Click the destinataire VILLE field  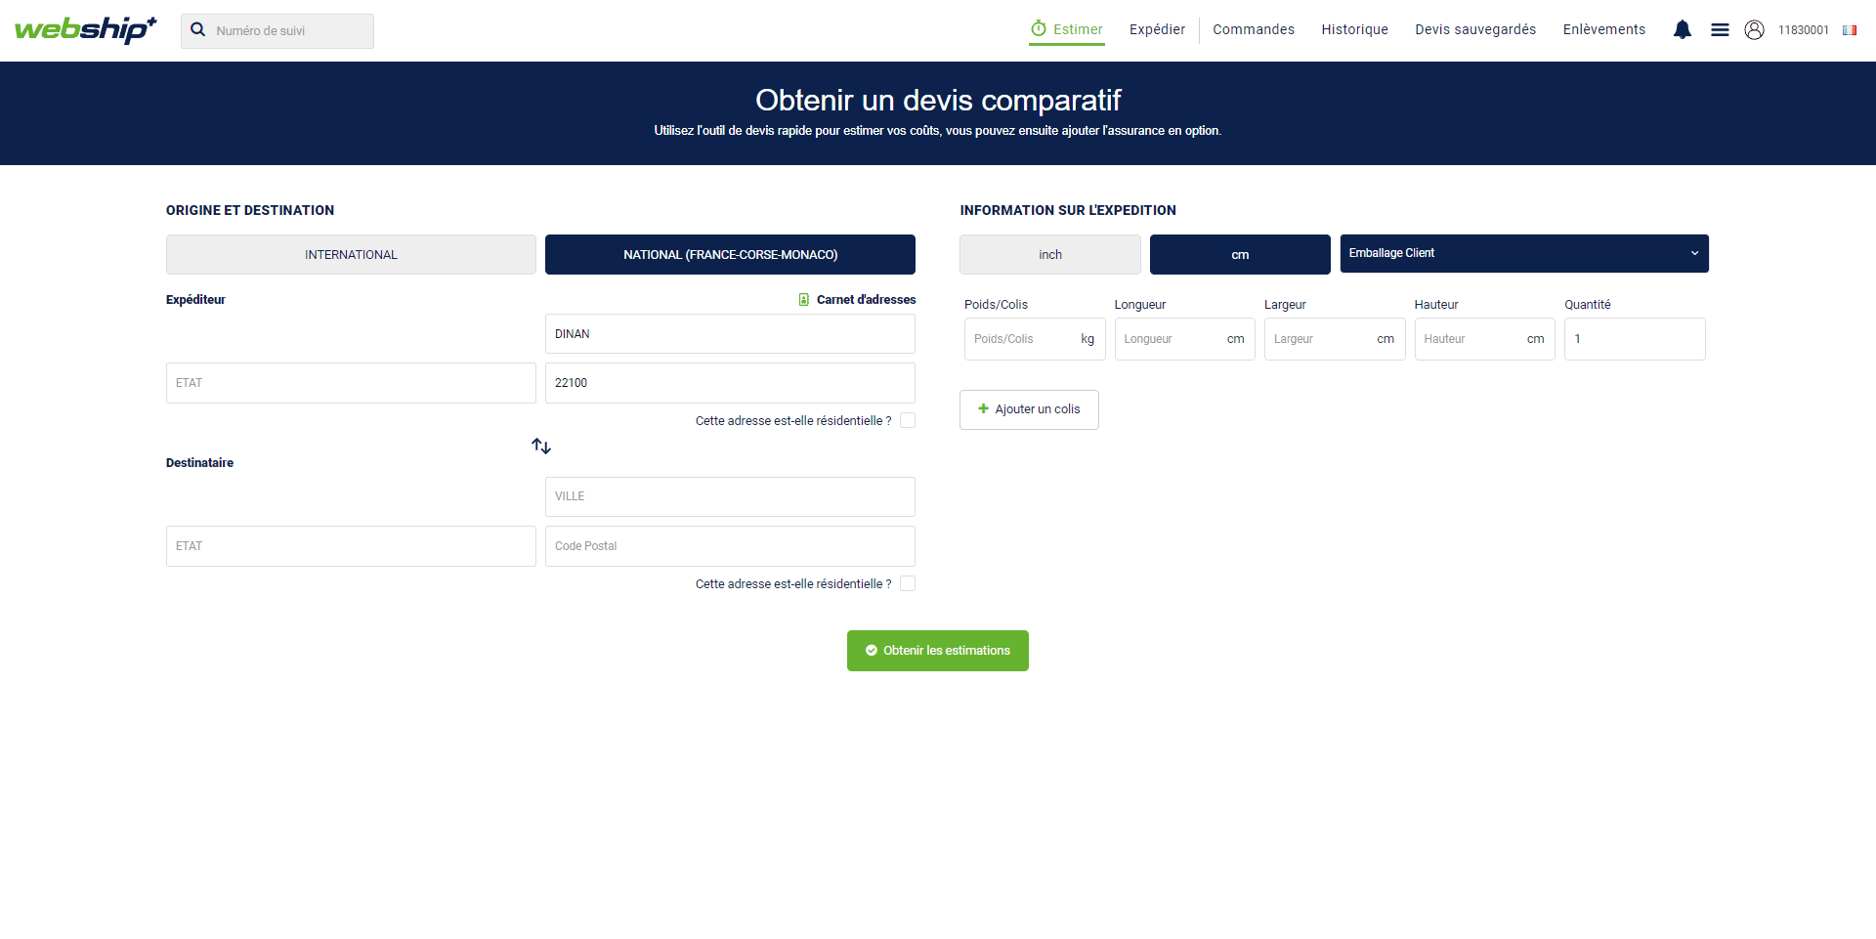(x=729, y=496)
